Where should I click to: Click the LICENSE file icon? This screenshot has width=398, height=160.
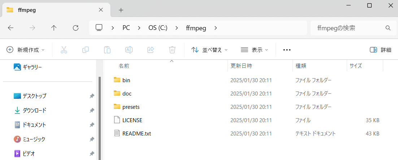tap(117, 120)
